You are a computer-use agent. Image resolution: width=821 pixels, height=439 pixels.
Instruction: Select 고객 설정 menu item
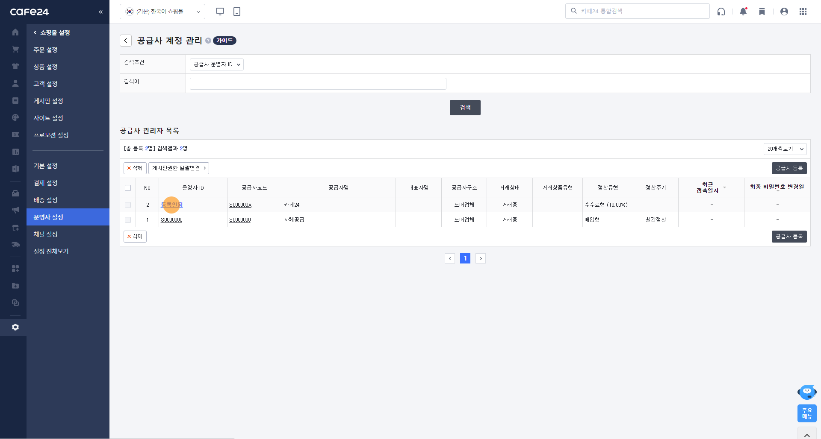[46, 84]
